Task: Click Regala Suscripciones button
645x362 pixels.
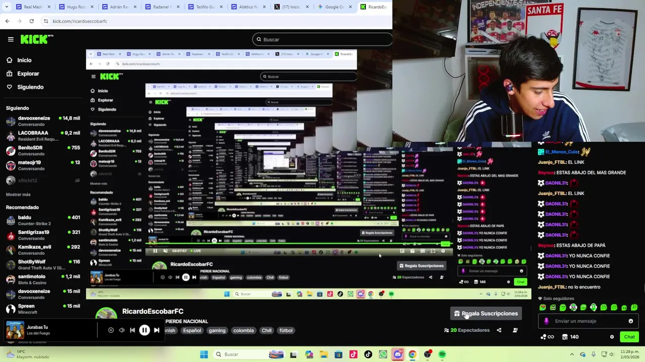Action: click(x=486, y=314)
